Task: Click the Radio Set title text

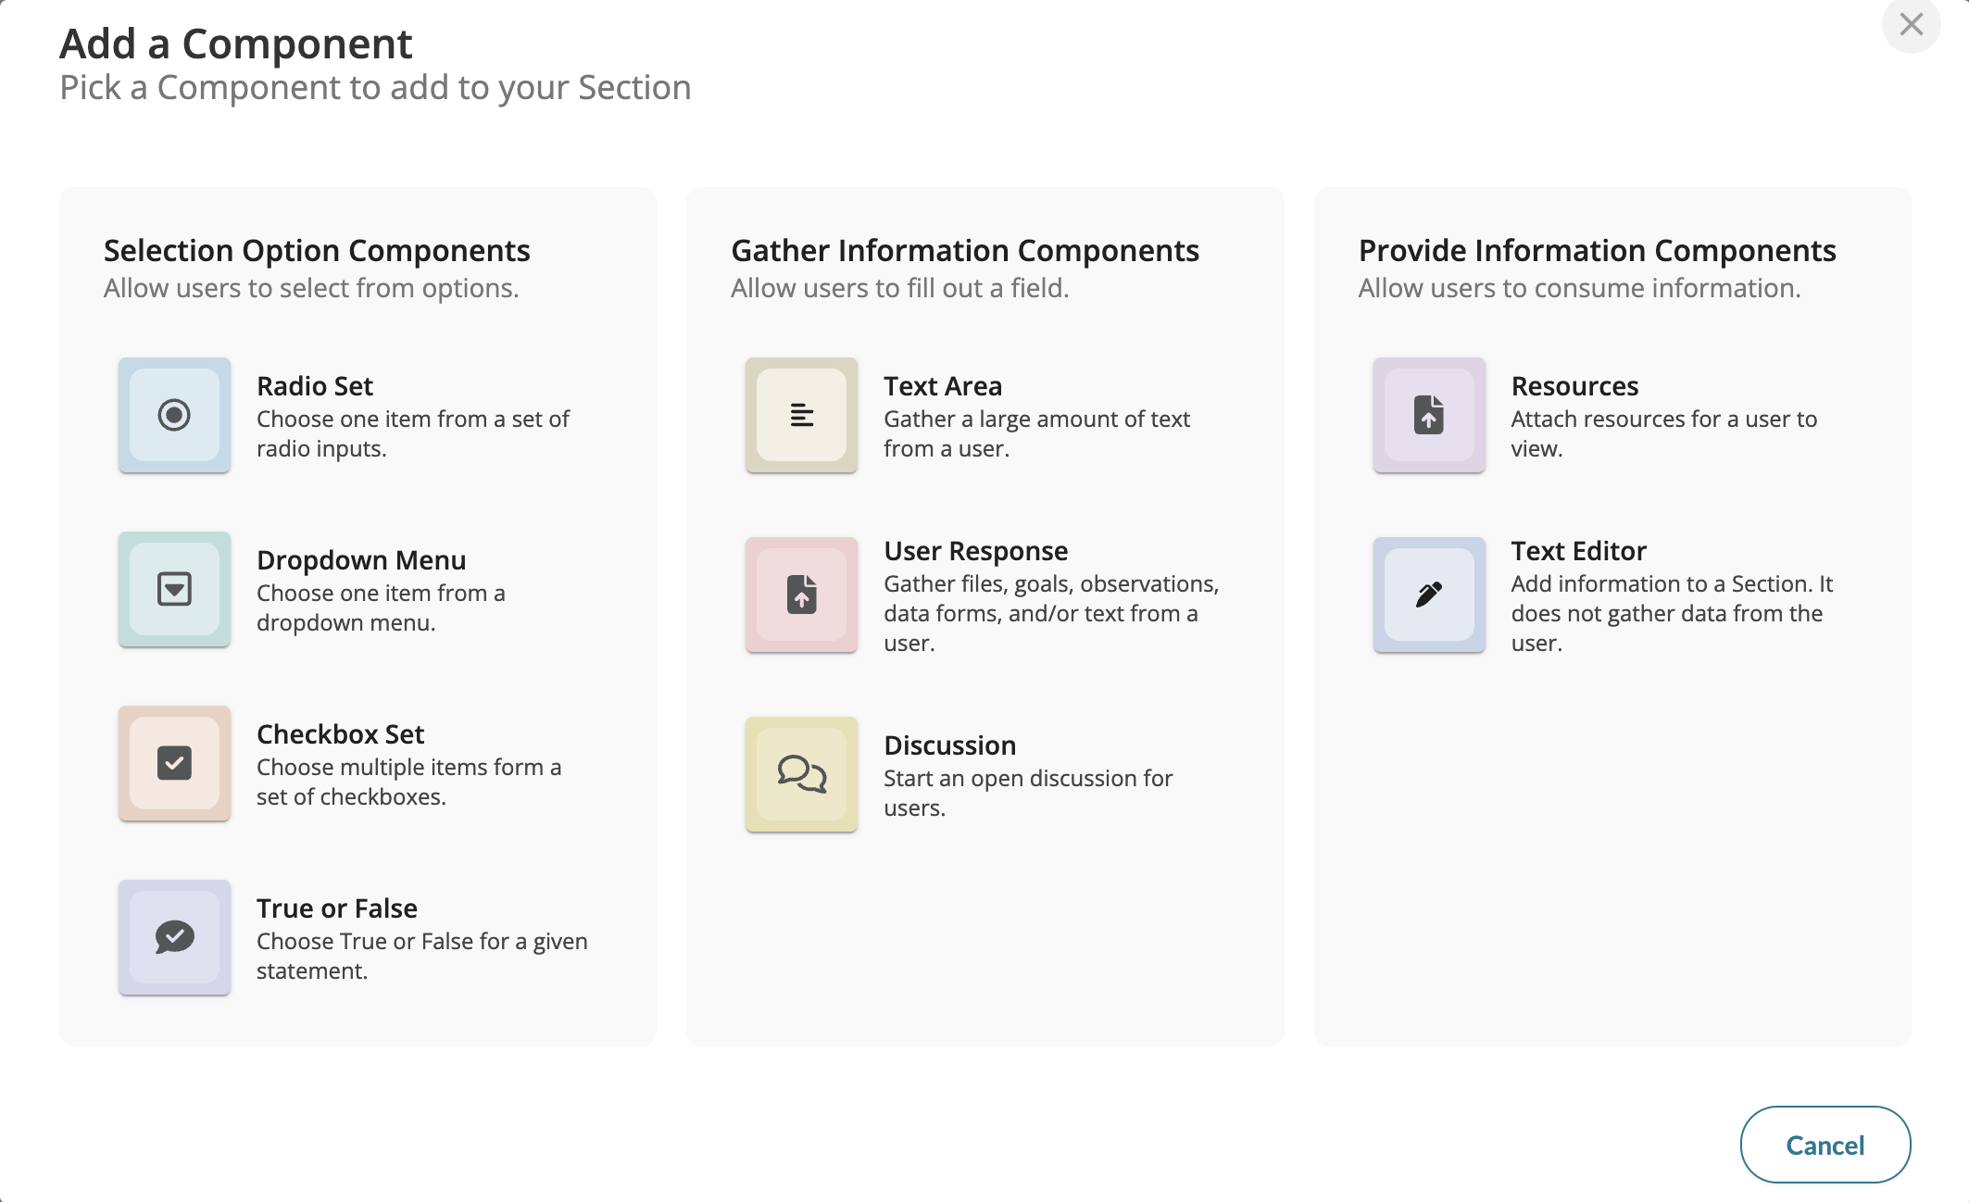Action: tap(315, 386)
